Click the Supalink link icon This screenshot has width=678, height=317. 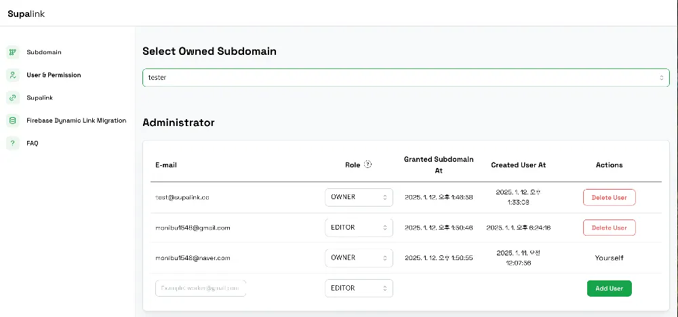pyautogui.click(x=12, y=98)
